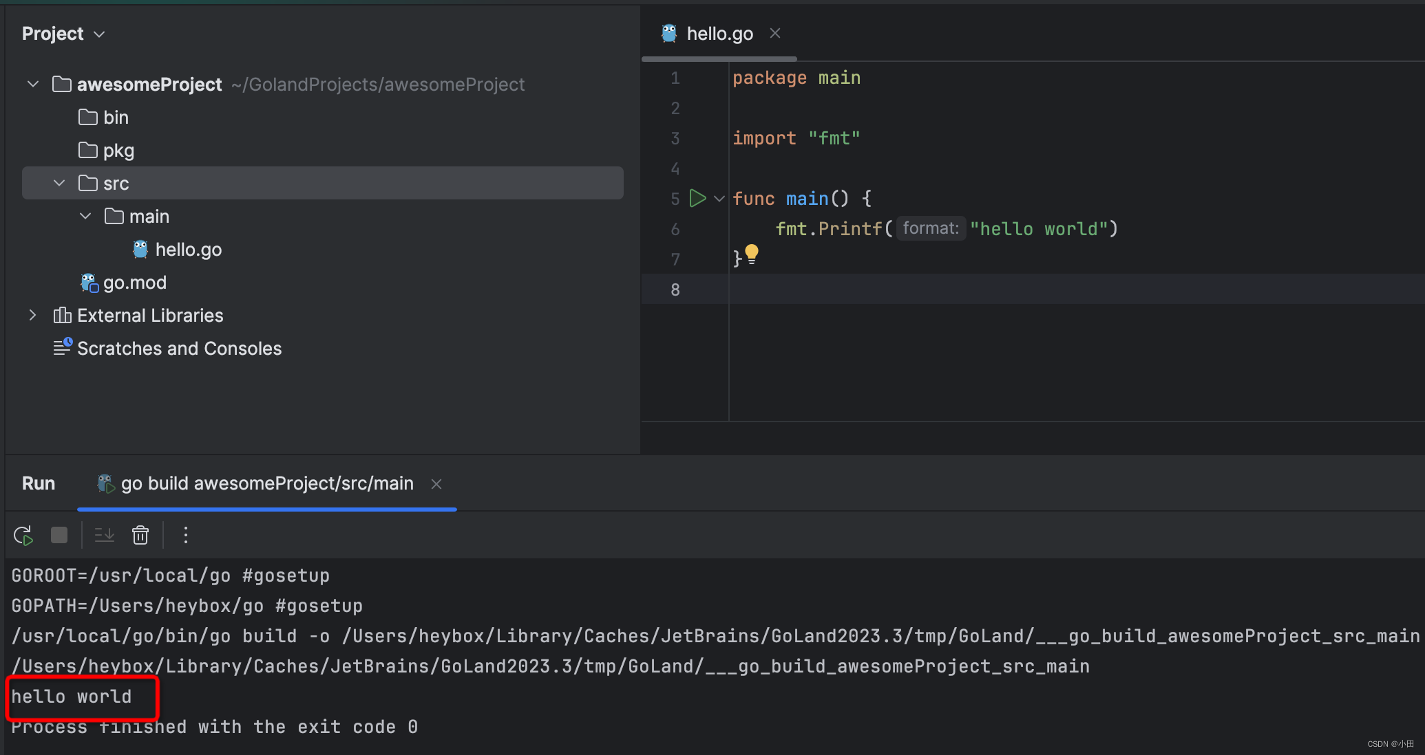Toggle code folding arrow beside func main
Image resolution: width=1425 pixels, height=755 pixels.
click(719, 199)
